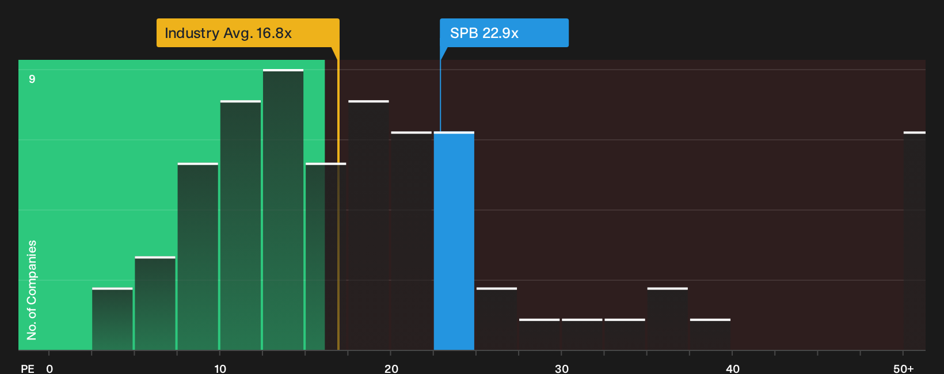Click the bar between 7.5 and 10 PE

pyautogui.click(x=198, y=257)
